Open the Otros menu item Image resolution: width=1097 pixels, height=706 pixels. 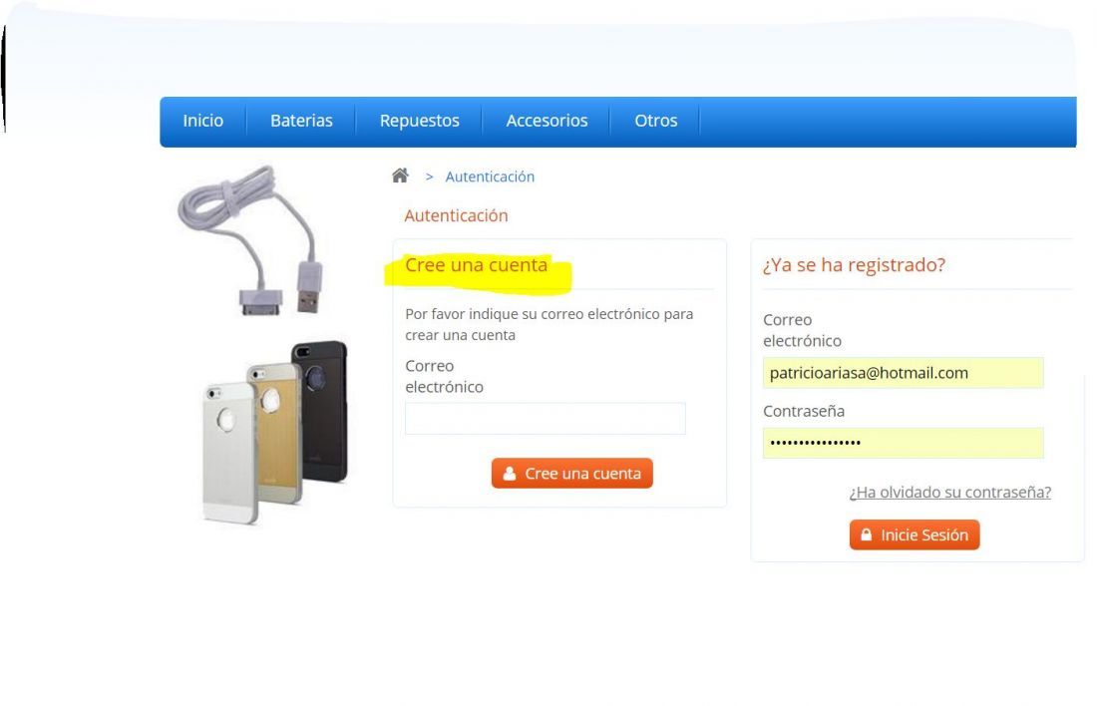[x=655, y=121]
